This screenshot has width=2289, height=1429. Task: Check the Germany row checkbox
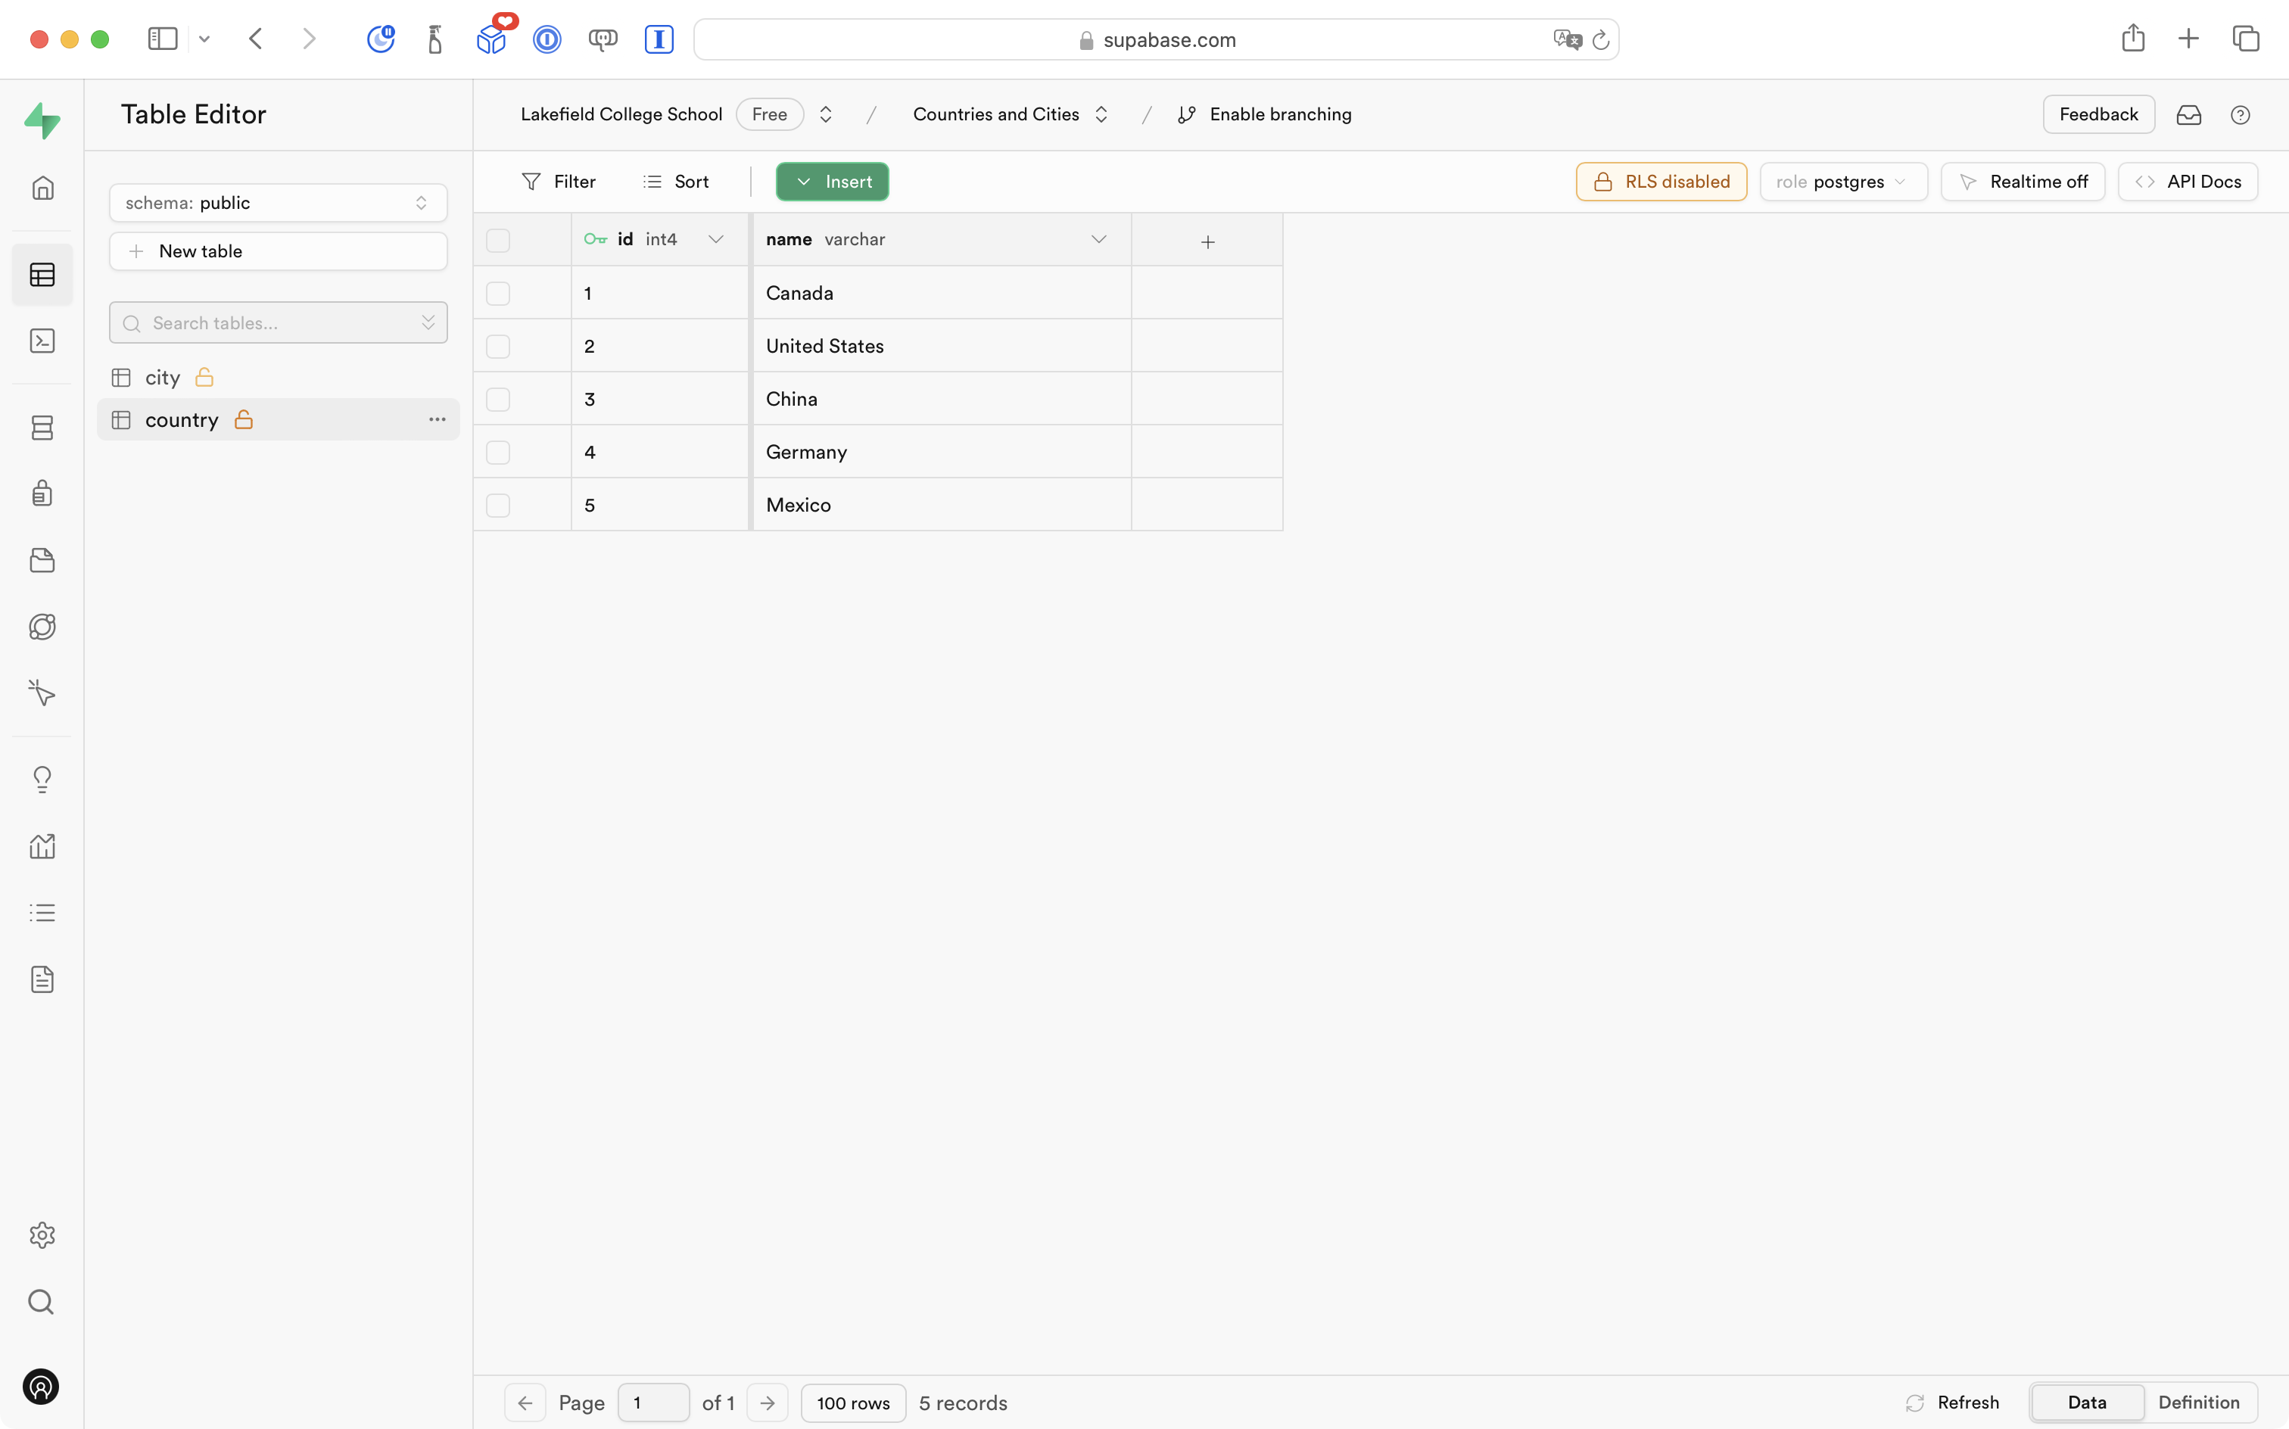(x=498, y=453)
